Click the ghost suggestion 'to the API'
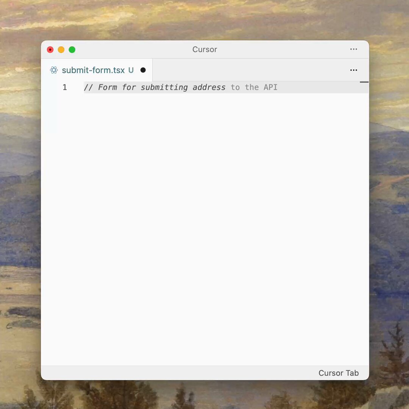 (254, 87)
